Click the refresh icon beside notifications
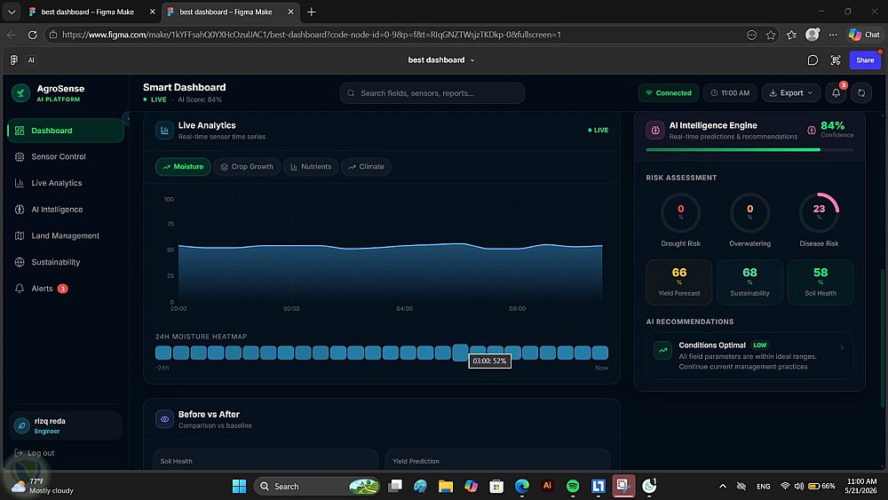The image size is (888, 500). tap(861, 93)
